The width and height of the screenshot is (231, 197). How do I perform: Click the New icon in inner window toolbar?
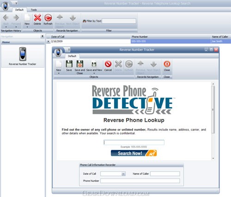coord(59,64)
